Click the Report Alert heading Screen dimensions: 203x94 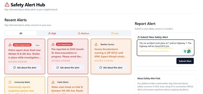145,24
